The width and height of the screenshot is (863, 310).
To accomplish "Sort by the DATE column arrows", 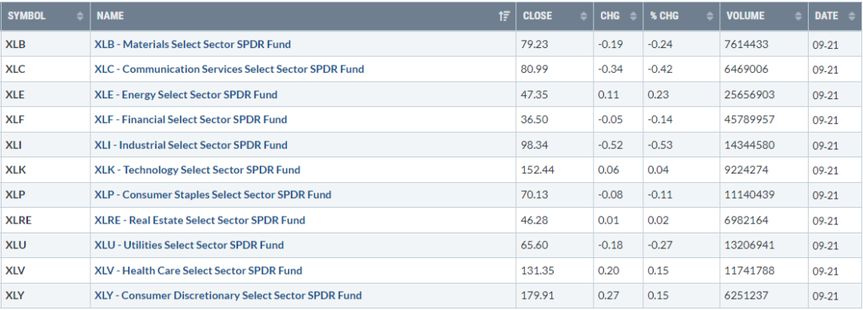I will 852,17.
